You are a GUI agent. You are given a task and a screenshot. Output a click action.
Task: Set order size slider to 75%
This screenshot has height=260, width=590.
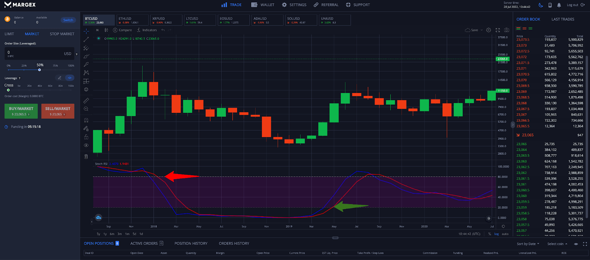click(x=55, y=70)
